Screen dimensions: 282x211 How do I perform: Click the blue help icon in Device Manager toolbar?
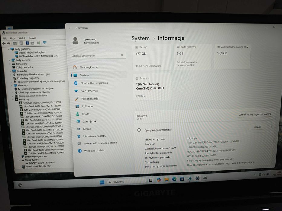[27, 43]
